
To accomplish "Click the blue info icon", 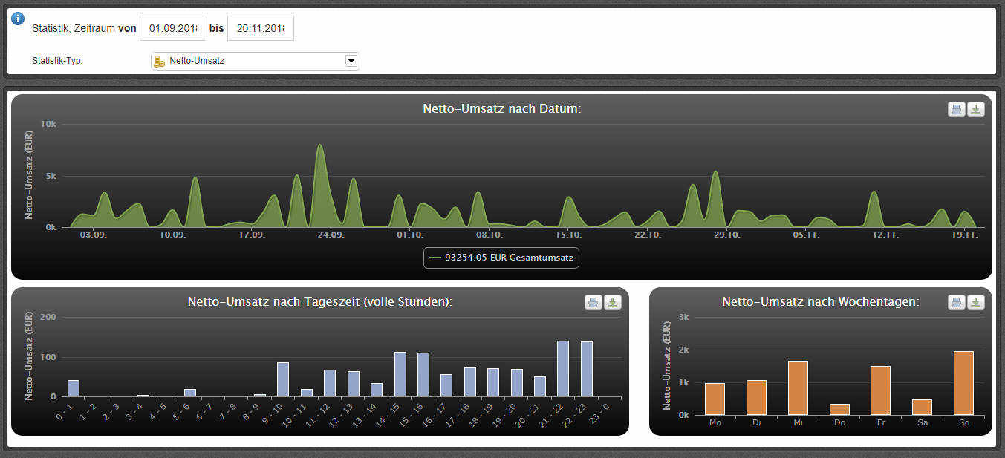I will (18, 19).
